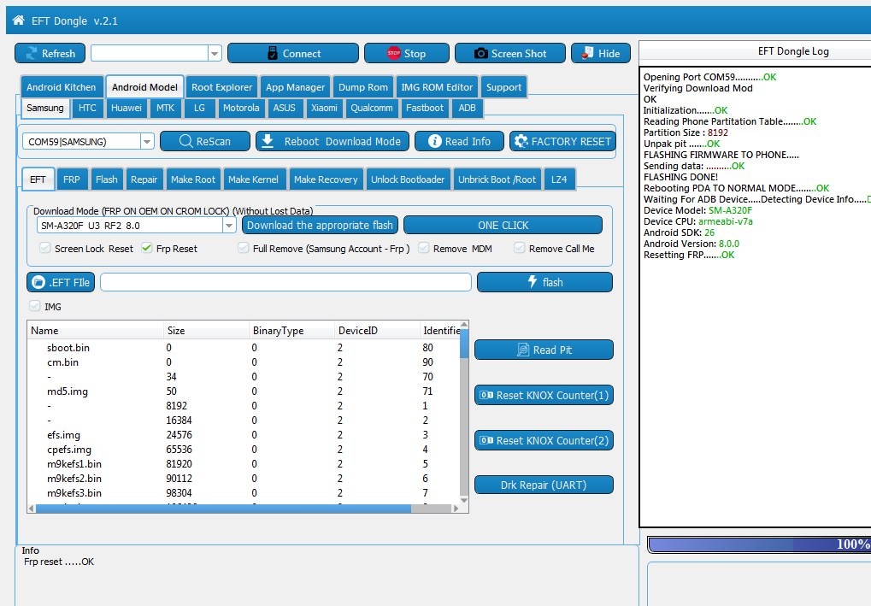871x606 pixels.
Task: Click counter icon on Reset KNOX Counter(2)
Action: pyautogui.click(x=486, y=440)
